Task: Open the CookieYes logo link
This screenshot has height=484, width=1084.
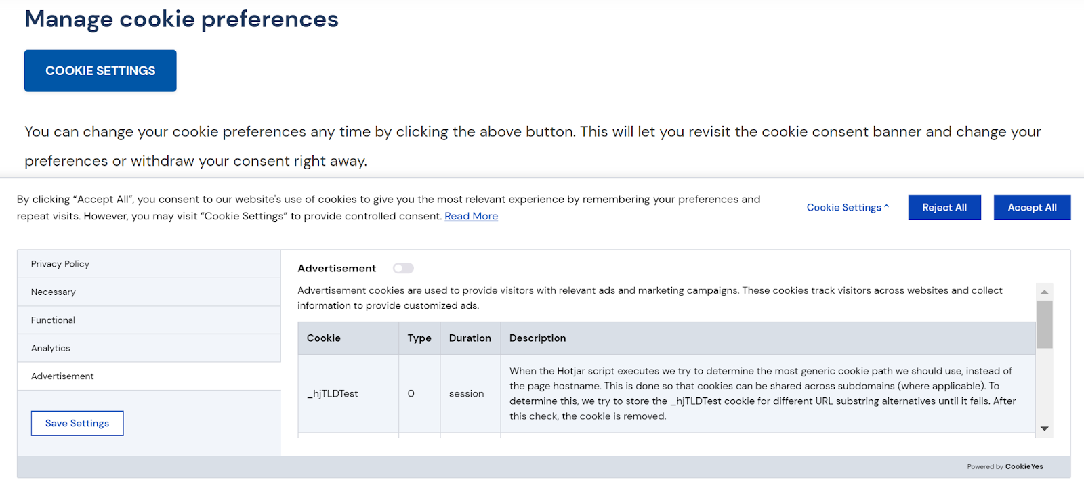Action: pyautogui.click(x=1024, y=466)
